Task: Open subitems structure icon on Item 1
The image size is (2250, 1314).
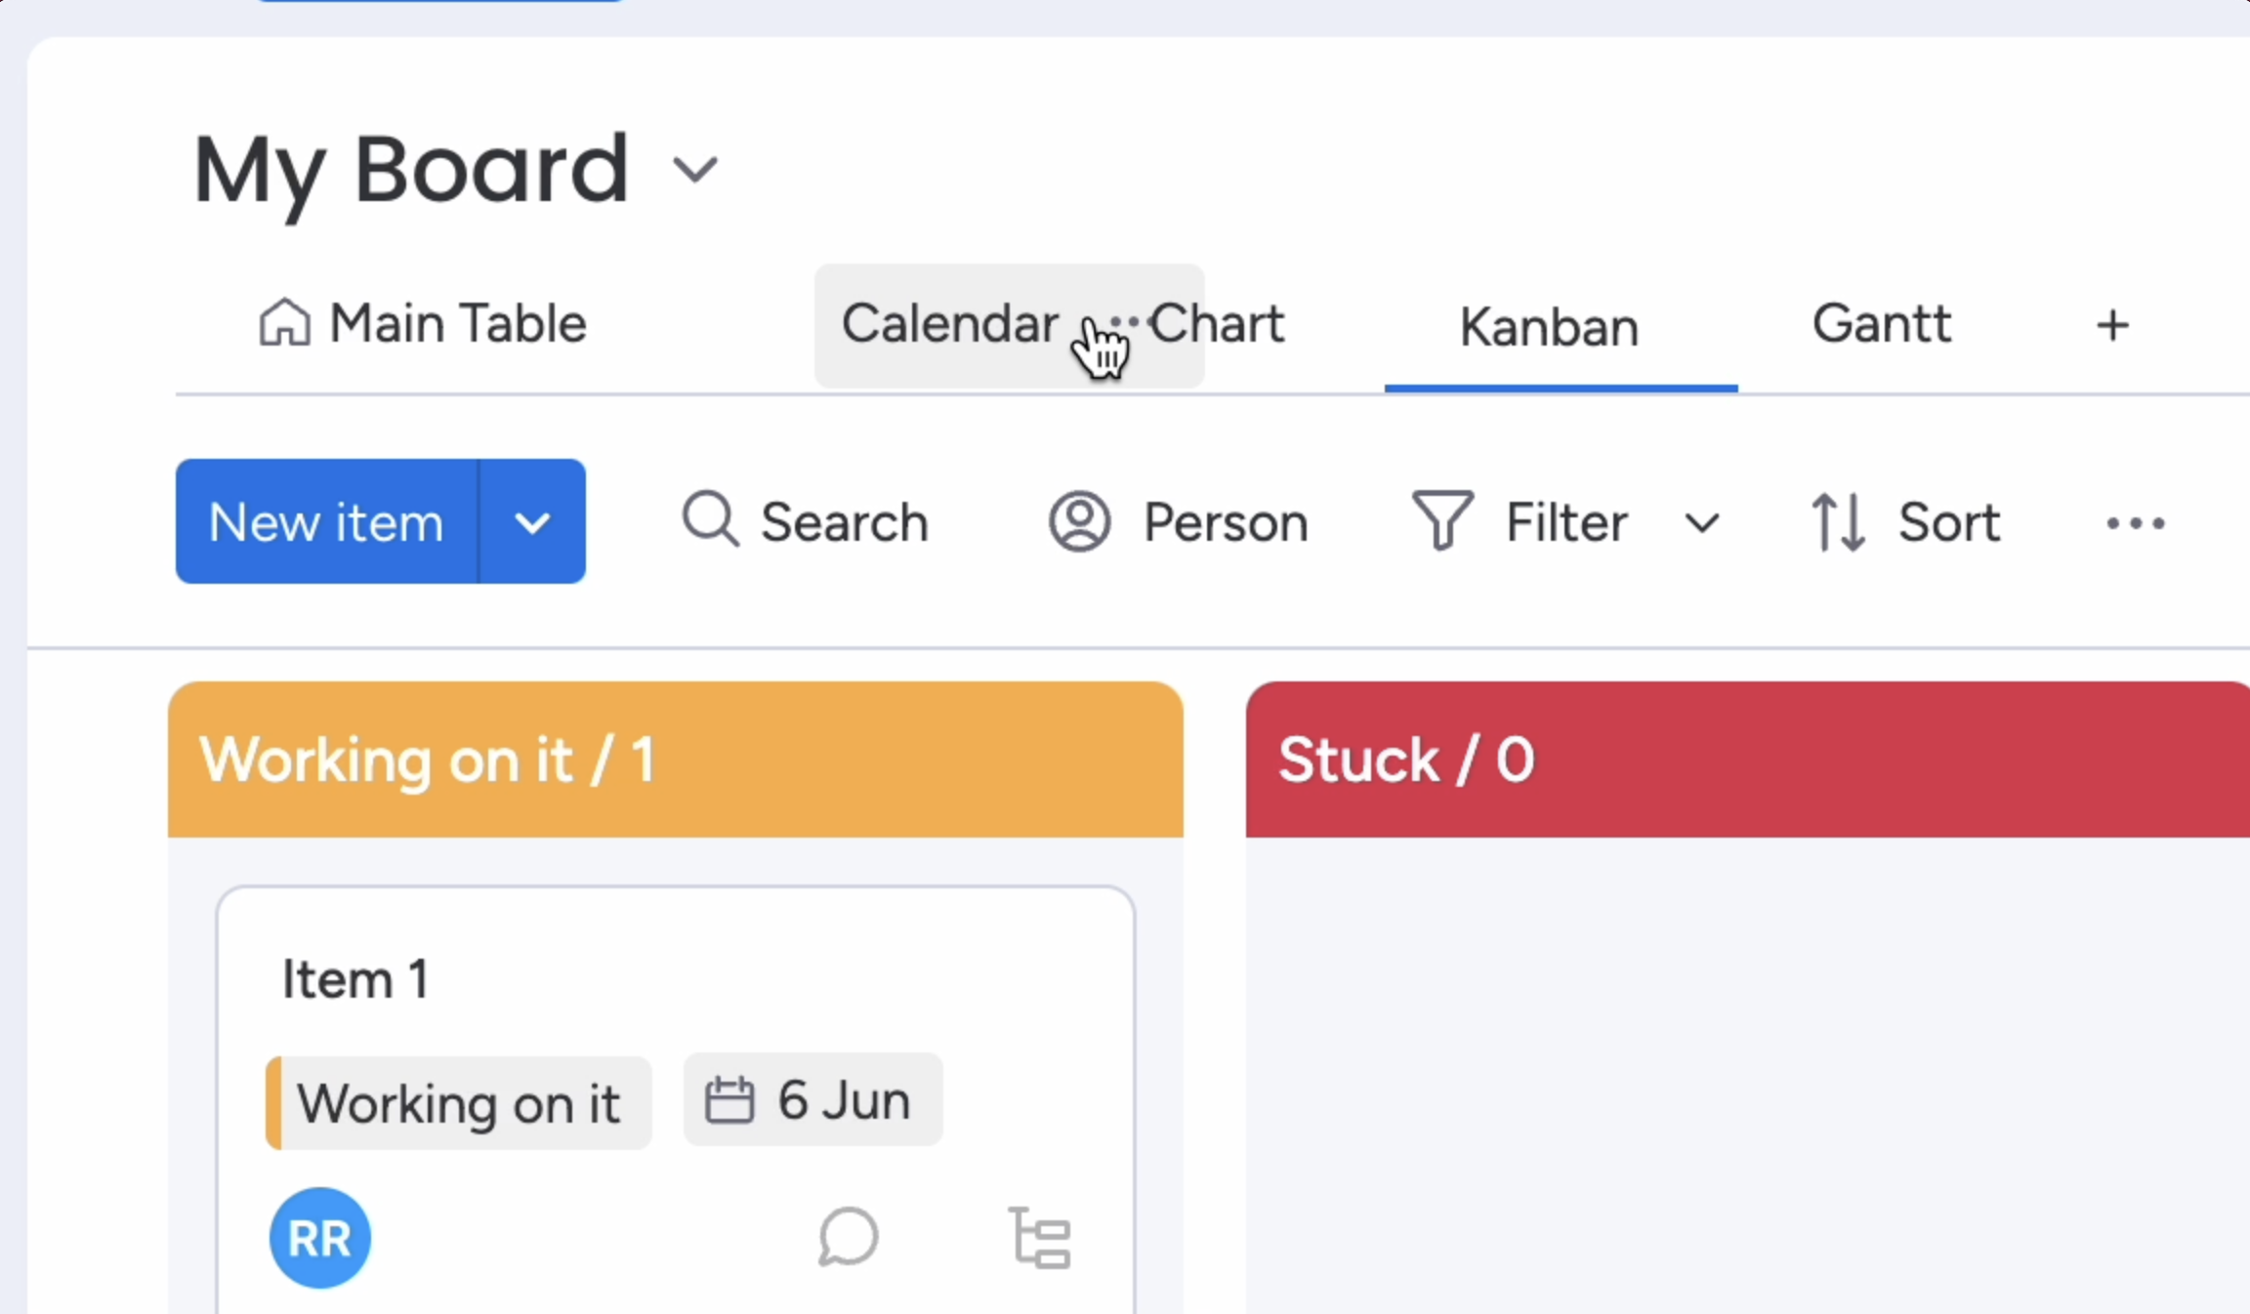Action: pyautogui.click(x=1039, y=1238)
